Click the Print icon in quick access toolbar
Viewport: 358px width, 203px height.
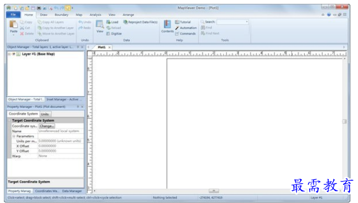click(x=39, y=8)
